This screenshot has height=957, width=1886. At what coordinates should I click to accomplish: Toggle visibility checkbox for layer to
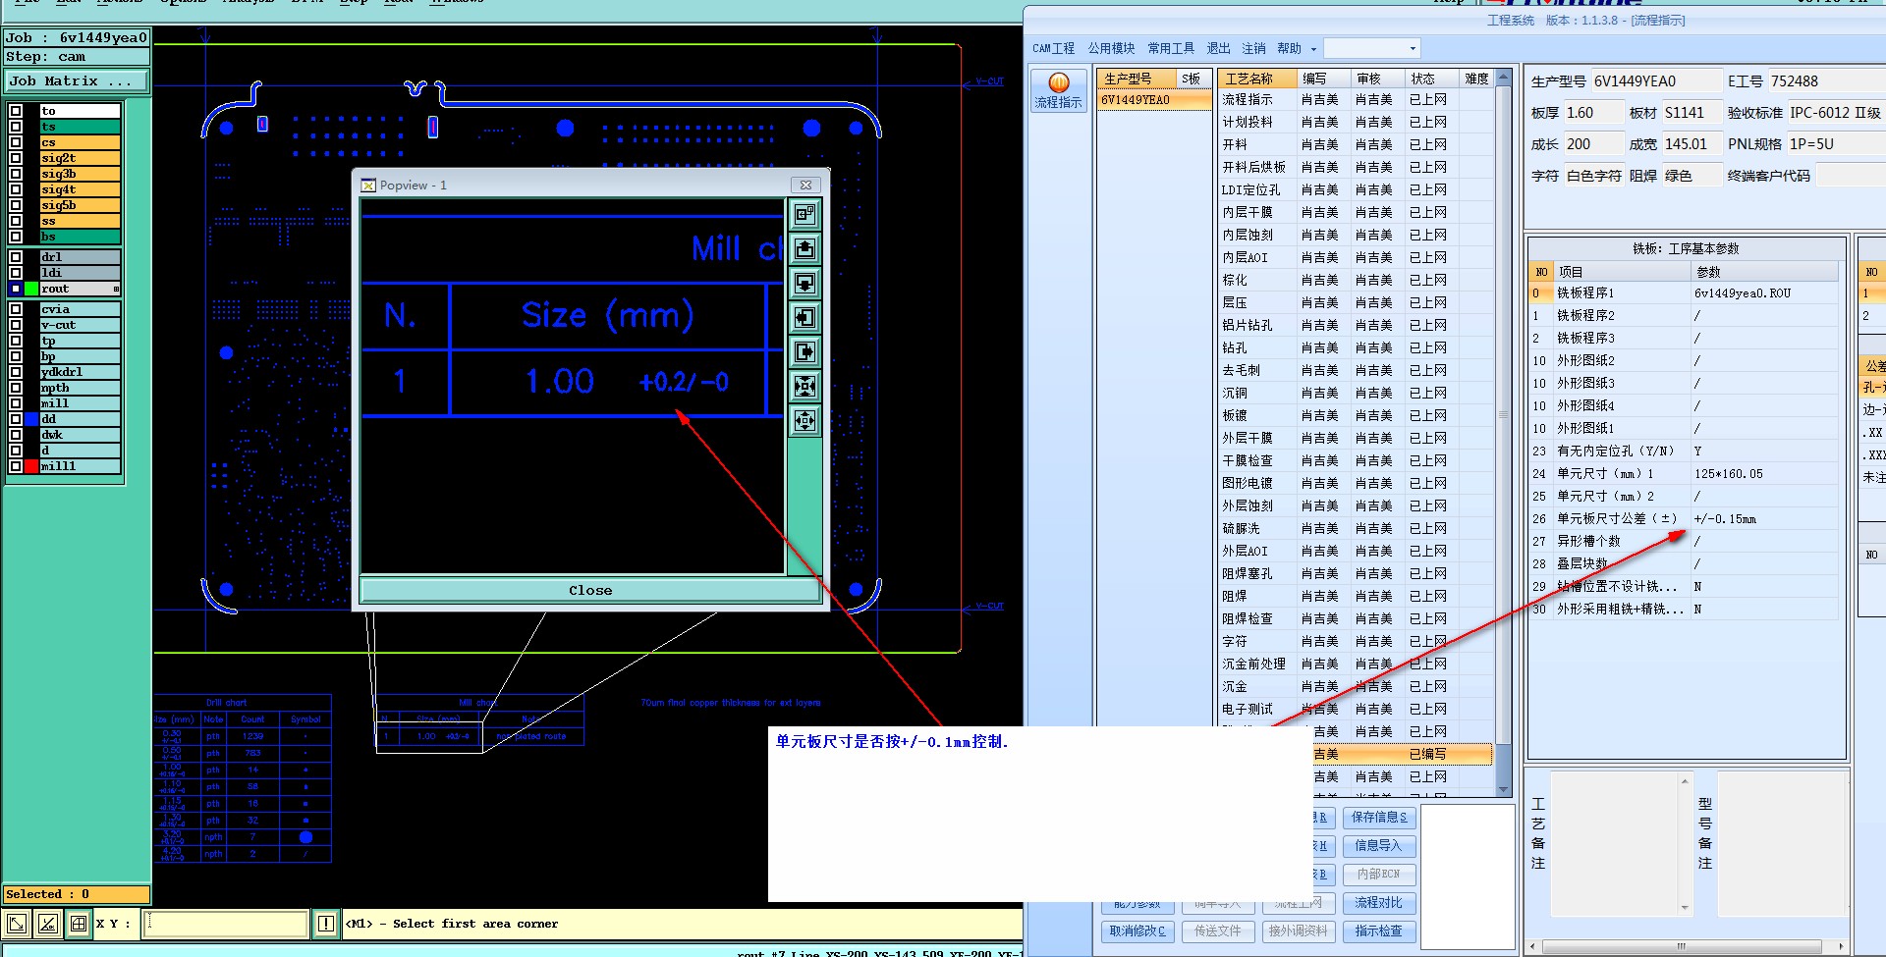coord(16,111)
